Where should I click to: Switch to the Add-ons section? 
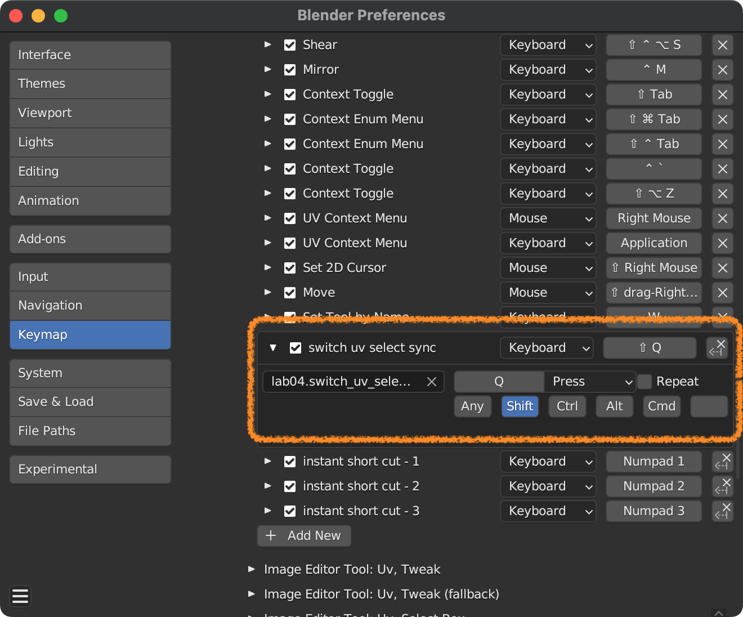(x=90, y=239)
